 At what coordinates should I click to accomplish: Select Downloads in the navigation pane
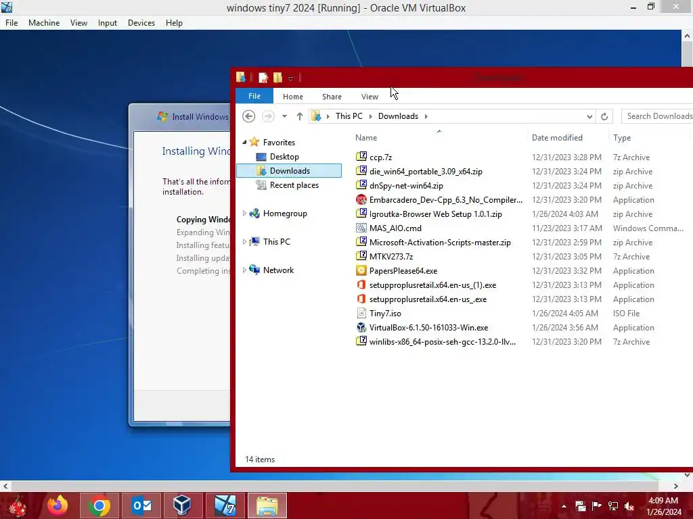click(x=290, y=170)
